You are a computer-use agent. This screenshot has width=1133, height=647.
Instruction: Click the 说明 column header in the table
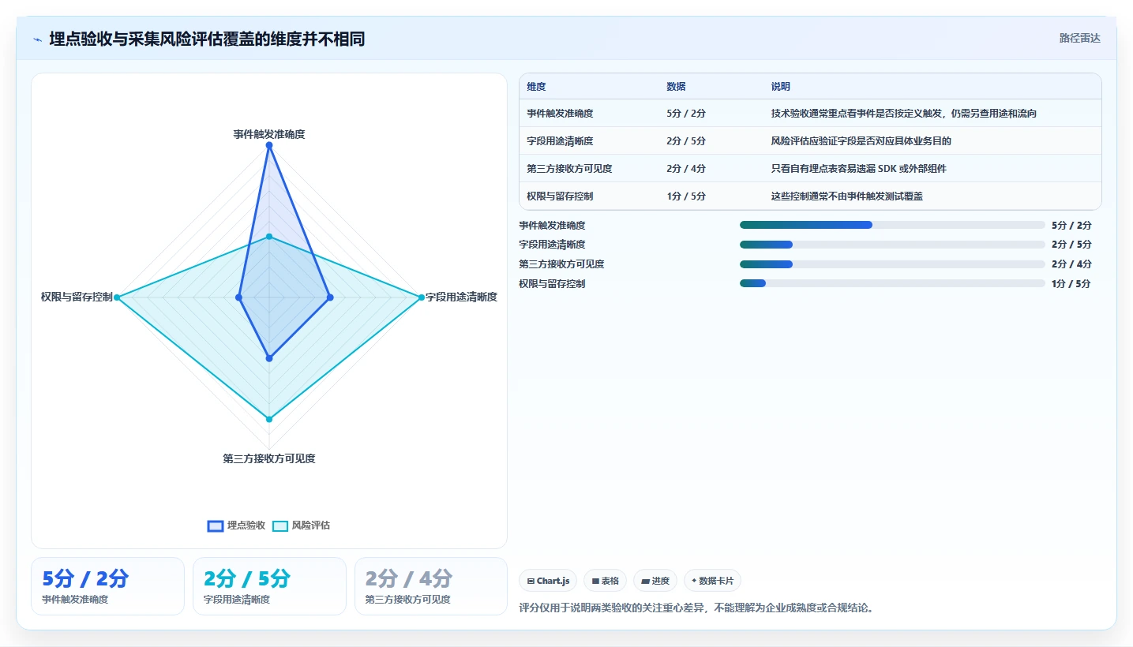781,87
